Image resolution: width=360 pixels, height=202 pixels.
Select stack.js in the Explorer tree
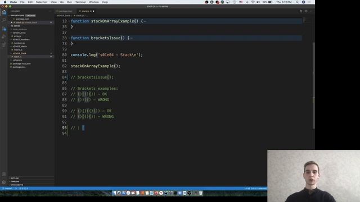[17, 57]
